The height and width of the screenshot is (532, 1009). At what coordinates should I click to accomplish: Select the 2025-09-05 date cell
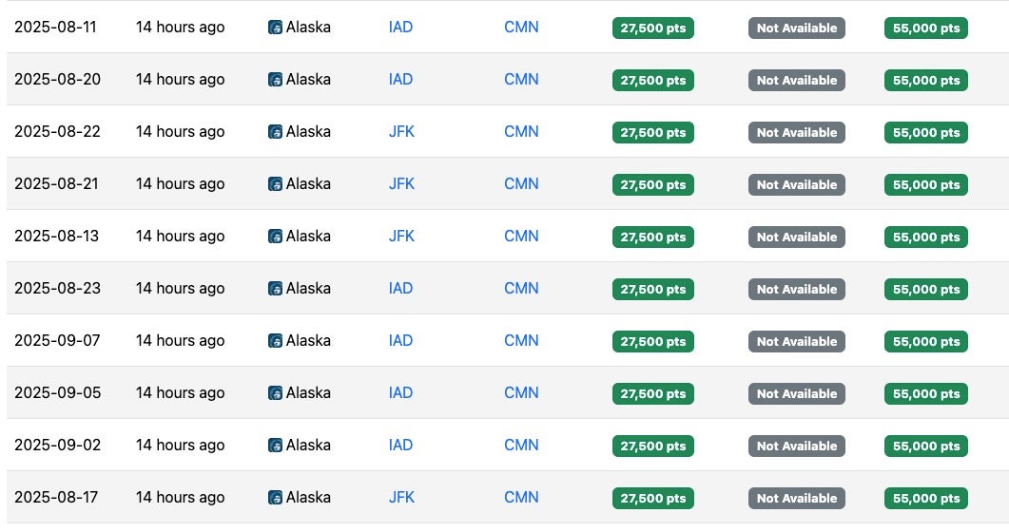coord(57,393)
